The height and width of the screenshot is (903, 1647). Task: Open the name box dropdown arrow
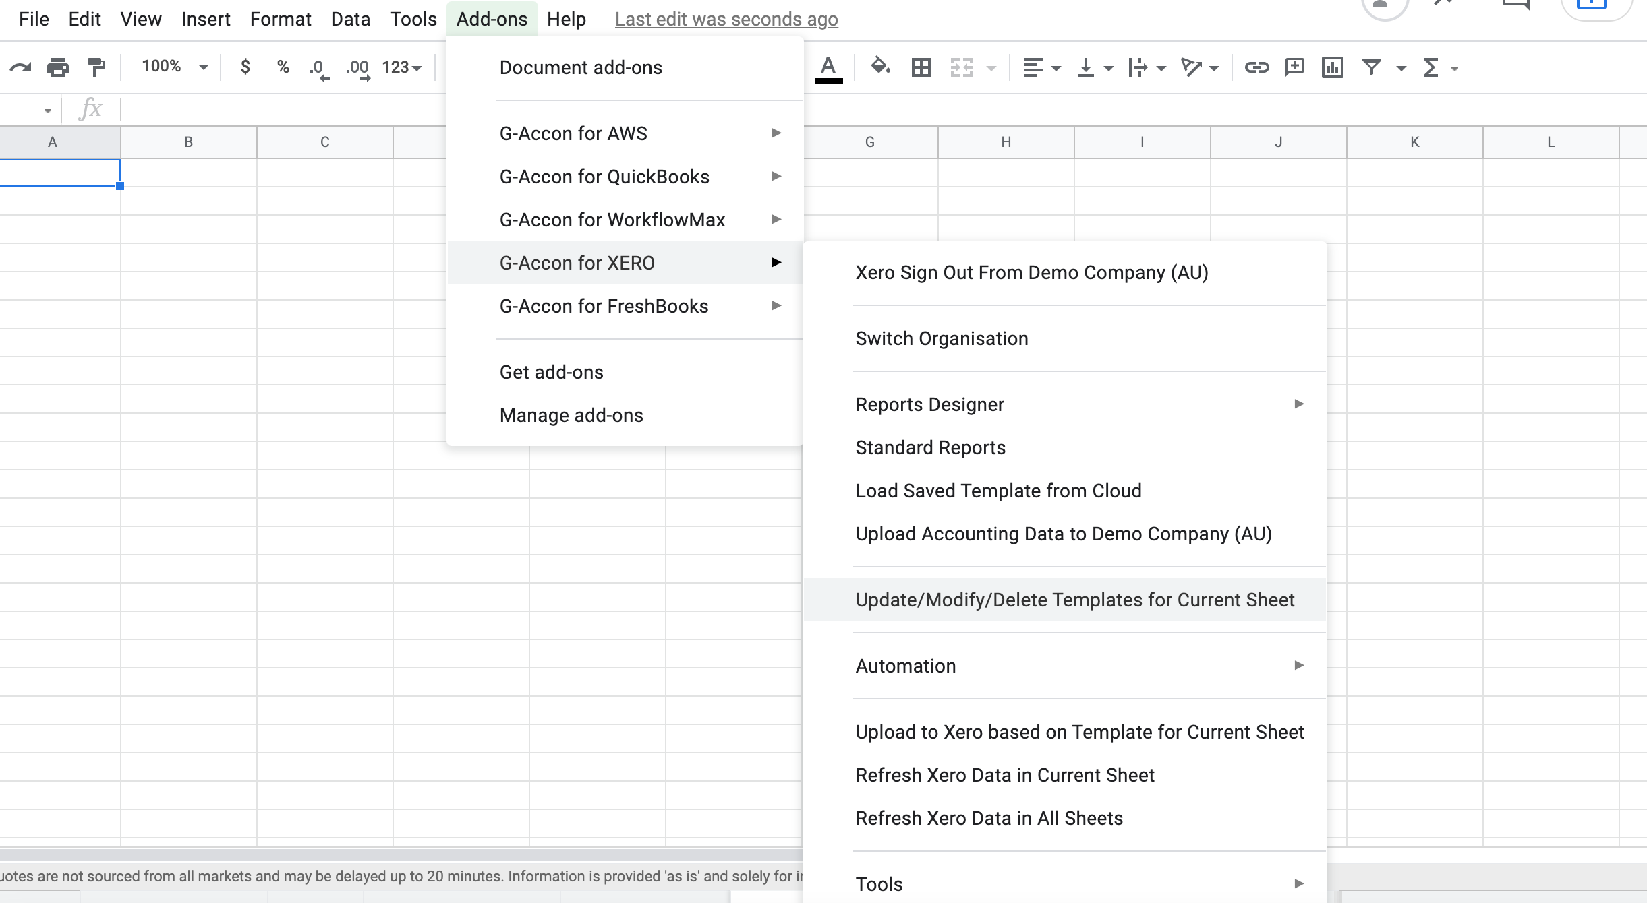click(48, 111)
